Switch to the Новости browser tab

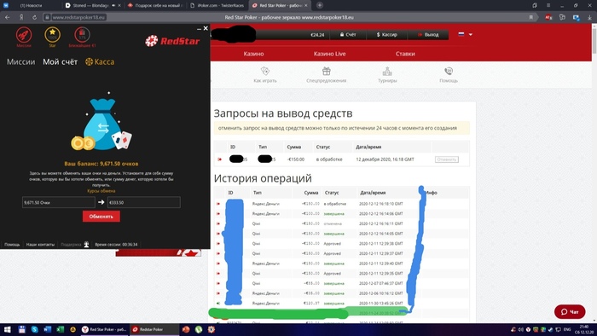pyautogui.click(x=31, y=5)
